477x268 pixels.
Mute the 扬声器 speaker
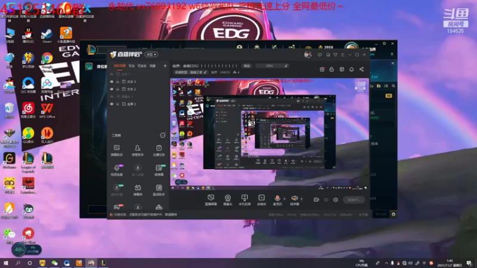click(x=294, y=200)
